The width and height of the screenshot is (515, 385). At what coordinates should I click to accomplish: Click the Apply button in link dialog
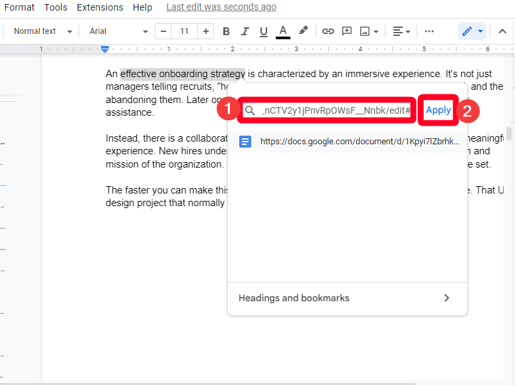tap(438, 110)
